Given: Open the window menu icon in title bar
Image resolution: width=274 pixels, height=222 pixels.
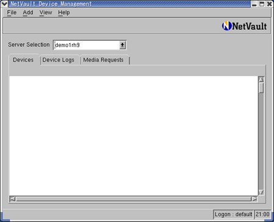Looking at the screenshot, I should pos(4,4).
